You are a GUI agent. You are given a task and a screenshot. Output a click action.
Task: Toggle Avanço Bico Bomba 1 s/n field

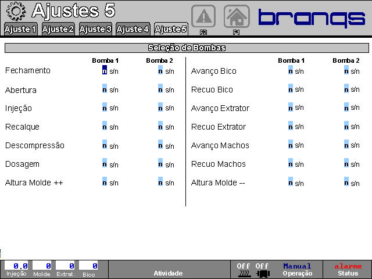coord(291,71)
